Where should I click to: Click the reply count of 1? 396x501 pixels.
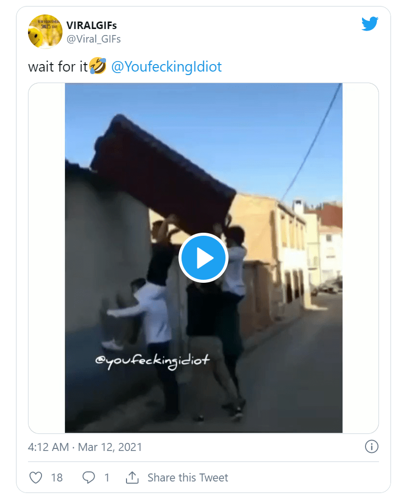click(x=106, y=477)
